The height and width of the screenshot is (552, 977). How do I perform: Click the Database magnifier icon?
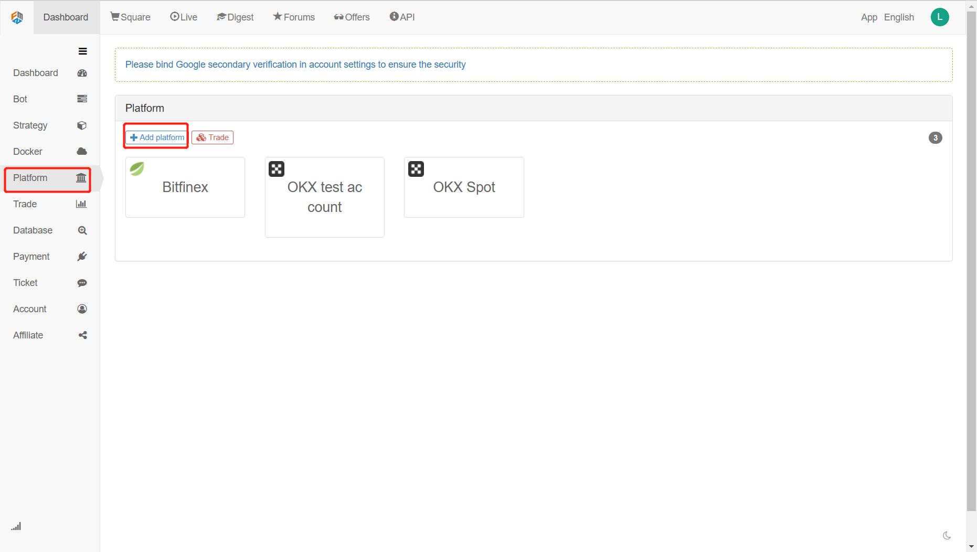pos(82,230)
